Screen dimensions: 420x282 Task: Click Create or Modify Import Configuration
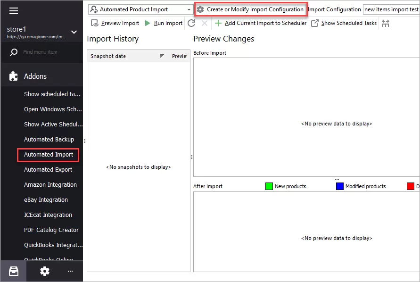click(250, 9)
